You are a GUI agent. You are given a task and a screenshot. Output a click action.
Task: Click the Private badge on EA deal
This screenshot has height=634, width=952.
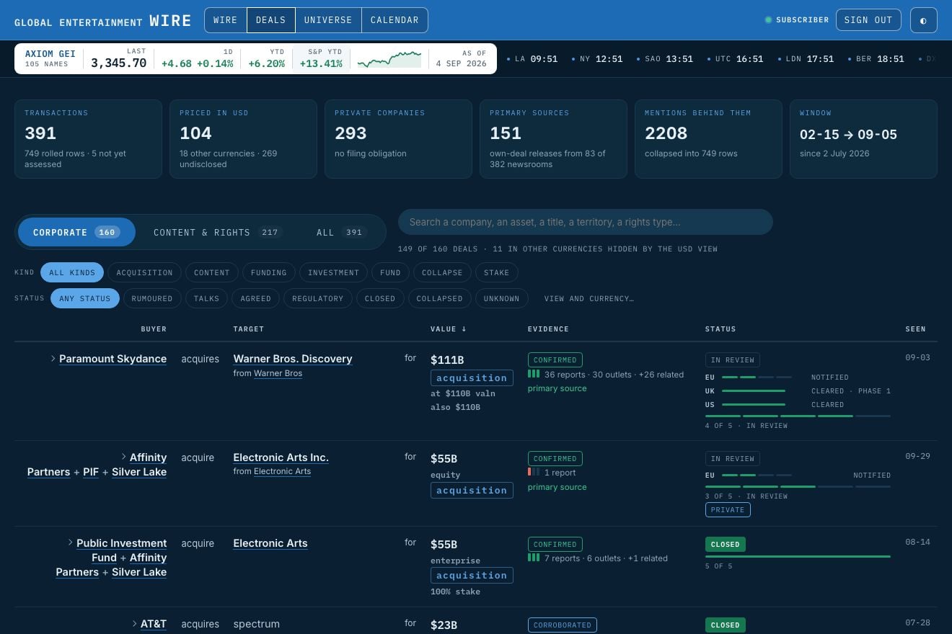coord(728,509)
